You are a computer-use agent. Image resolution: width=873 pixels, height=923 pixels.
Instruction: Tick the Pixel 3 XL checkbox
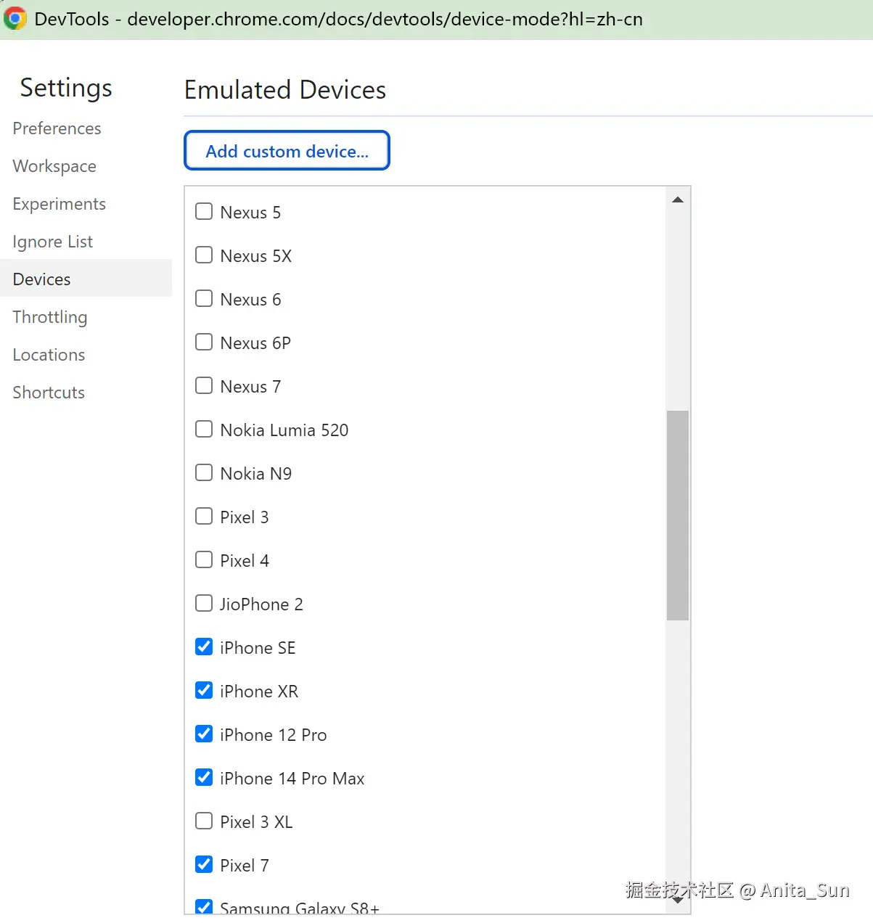[204, 821]
